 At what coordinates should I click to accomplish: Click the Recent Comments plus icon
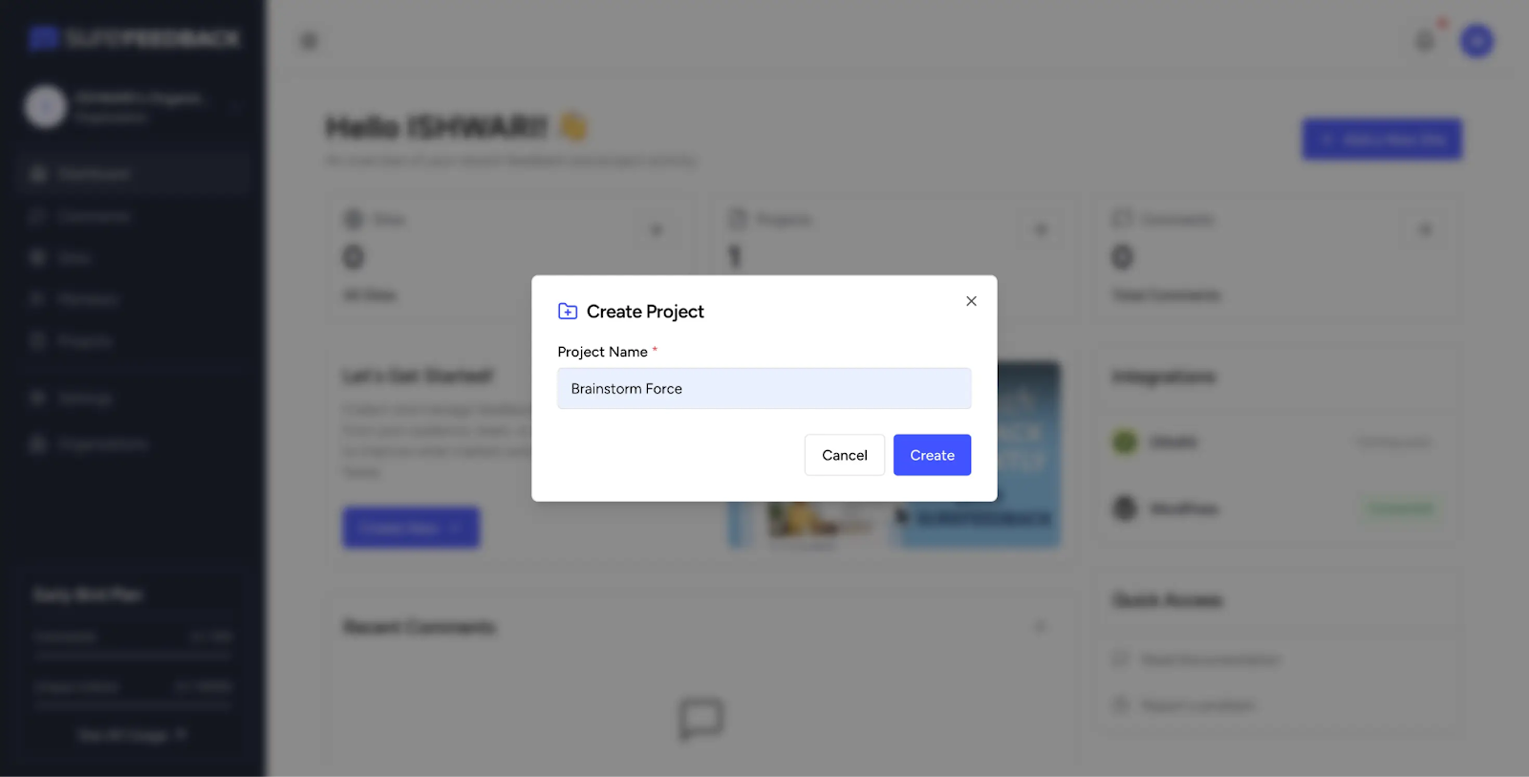[1041, 627]
